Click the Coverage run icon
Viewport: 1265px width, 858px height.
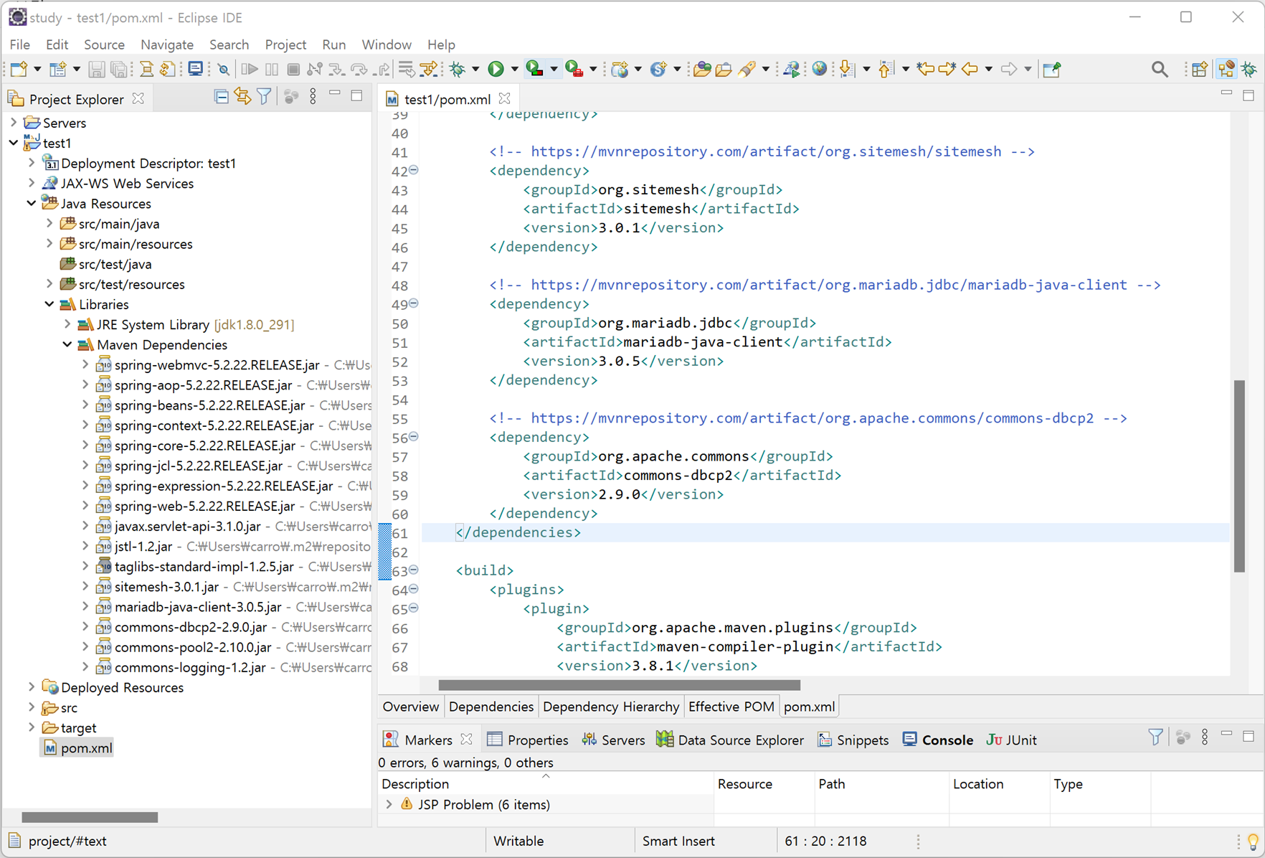[534, 70]
